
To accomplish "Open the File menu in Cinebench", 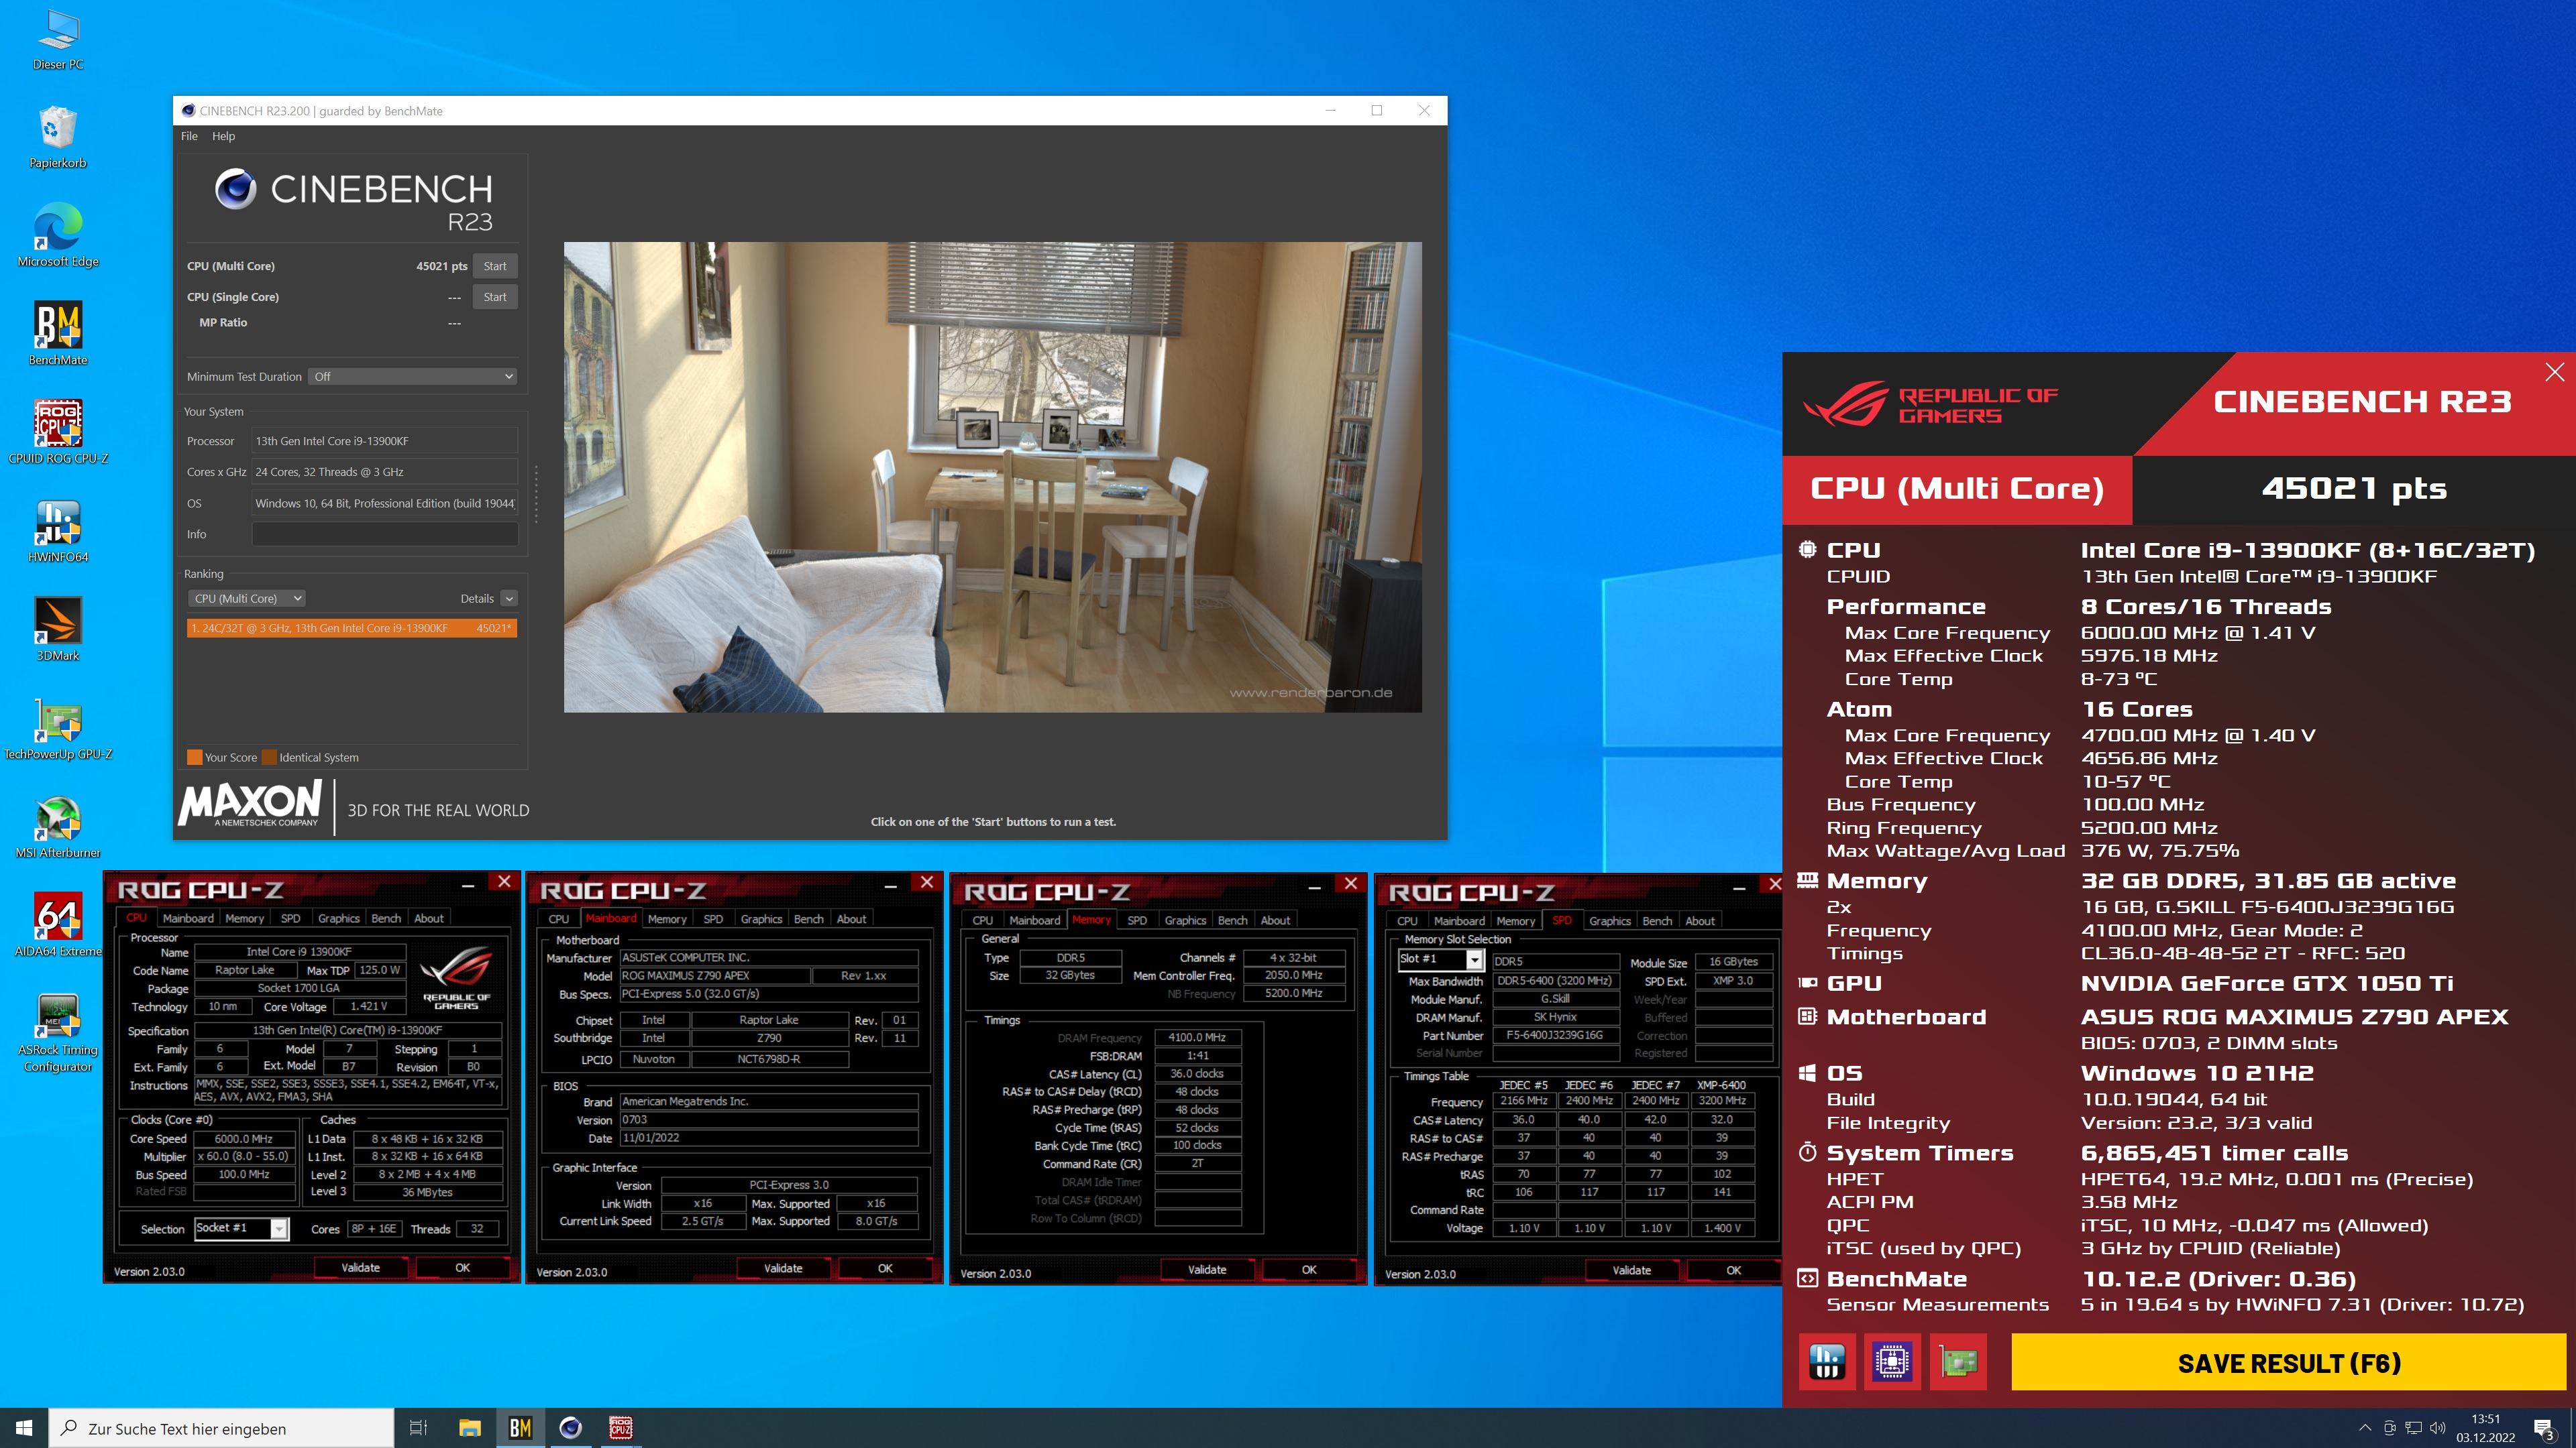I will 189,136.
